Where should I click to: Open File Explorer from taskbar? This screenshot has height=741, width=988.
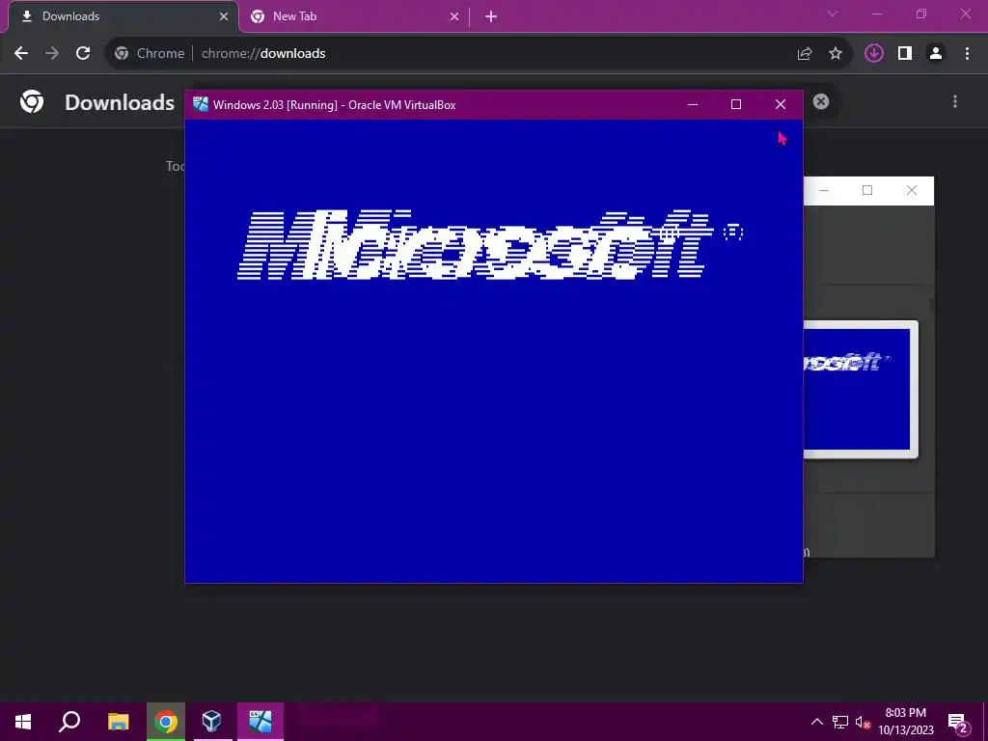pos(118,722)
